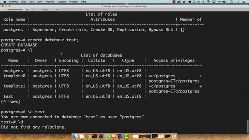Click the 'CREATE DATABASE' output line
The image size is (249, 140).
click(19, 45)
